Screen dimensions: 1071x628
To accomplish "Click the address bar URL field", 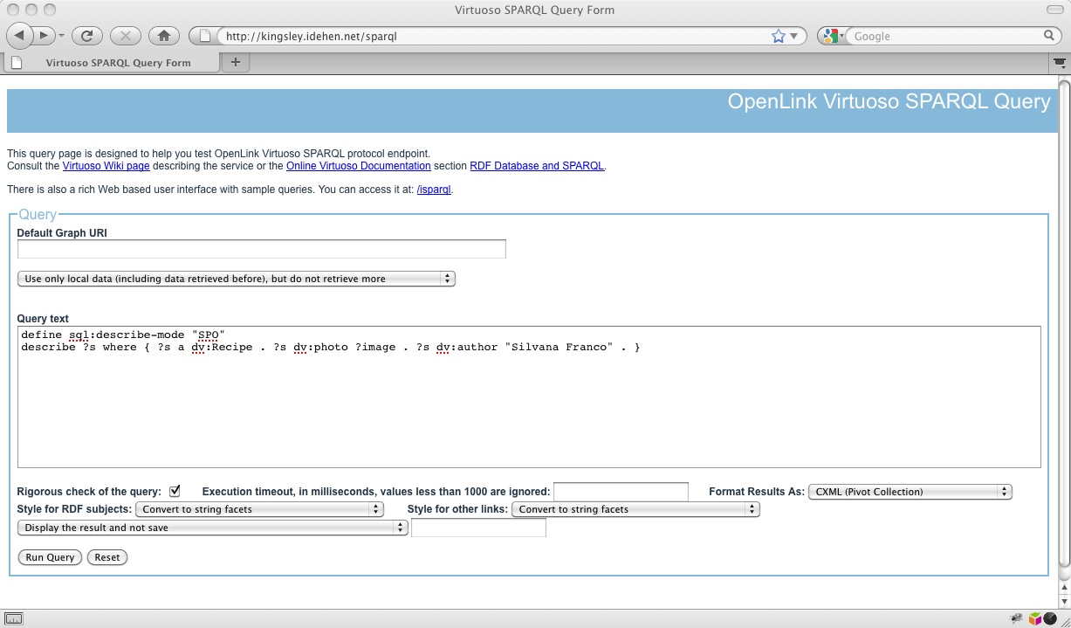I will click(493, 36).
